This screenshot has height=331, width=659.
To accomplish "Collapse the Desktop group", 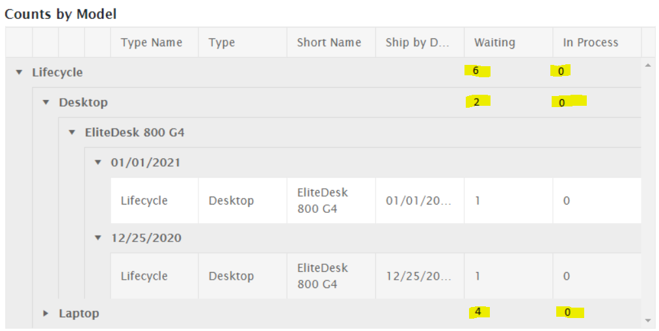I will pos(46,103).
